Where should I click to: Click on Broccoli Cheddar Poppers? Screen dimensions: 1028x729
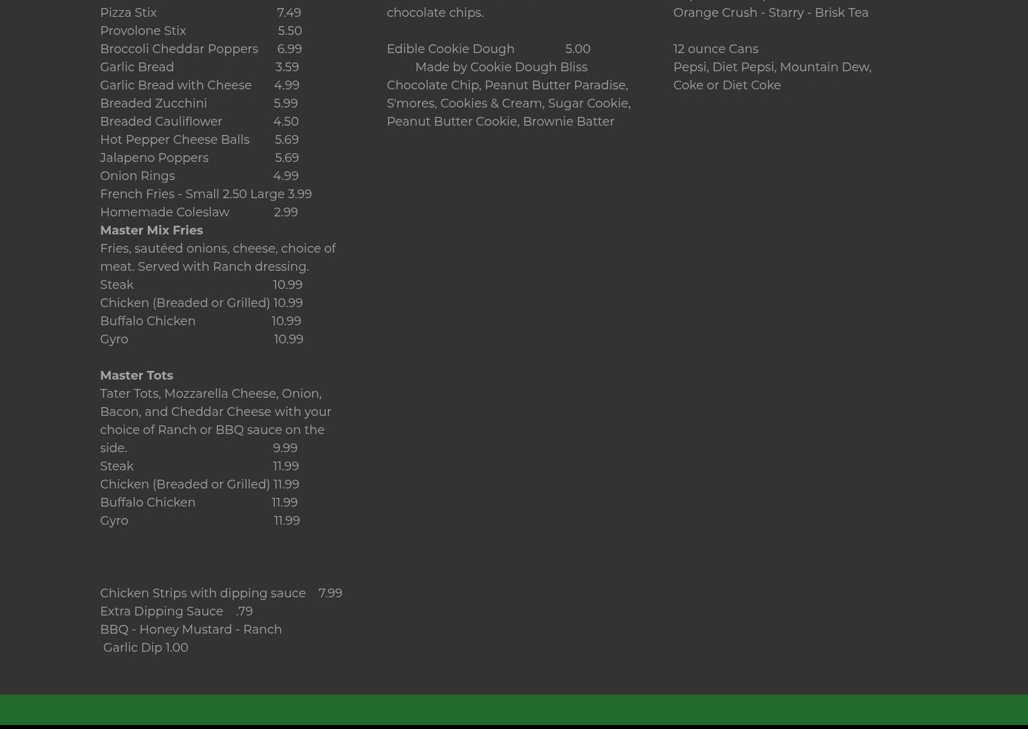click(x=179, y=49)
